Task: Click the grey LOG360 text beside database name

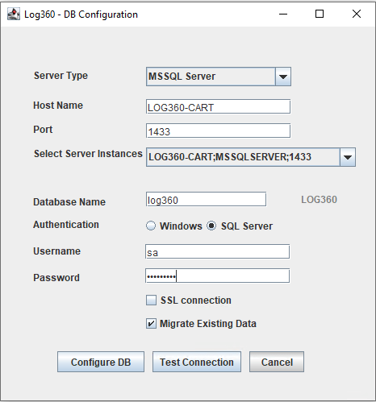Action: [319, 200]
